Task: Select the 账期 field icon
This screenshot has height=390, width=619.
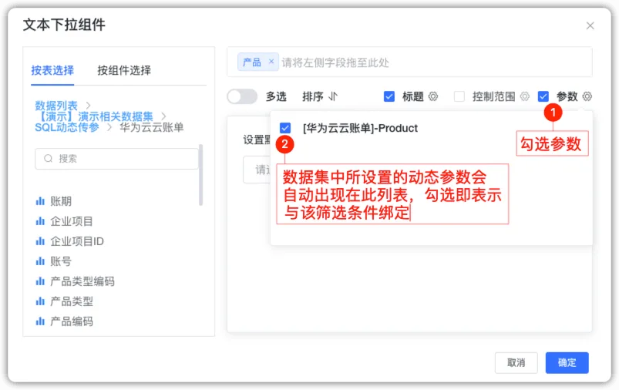Action: [40, 201]
